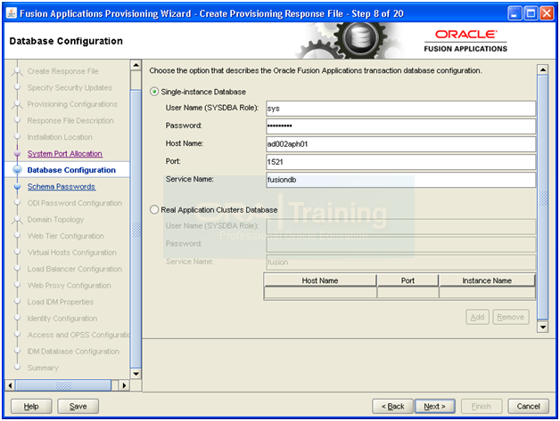The width and height of the screenshot is (560, 421).
Task: Click the System Port Allocation step marker icon
Action: tap(17, 154)
